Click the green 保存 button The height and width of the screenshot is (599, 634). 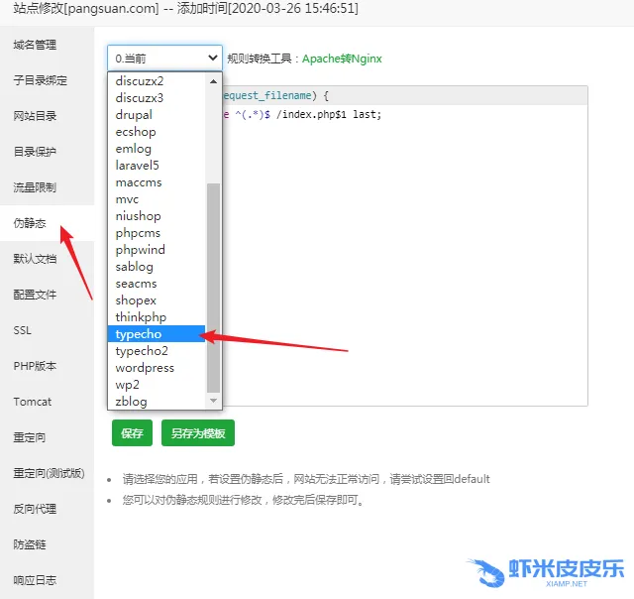[132, 433]
